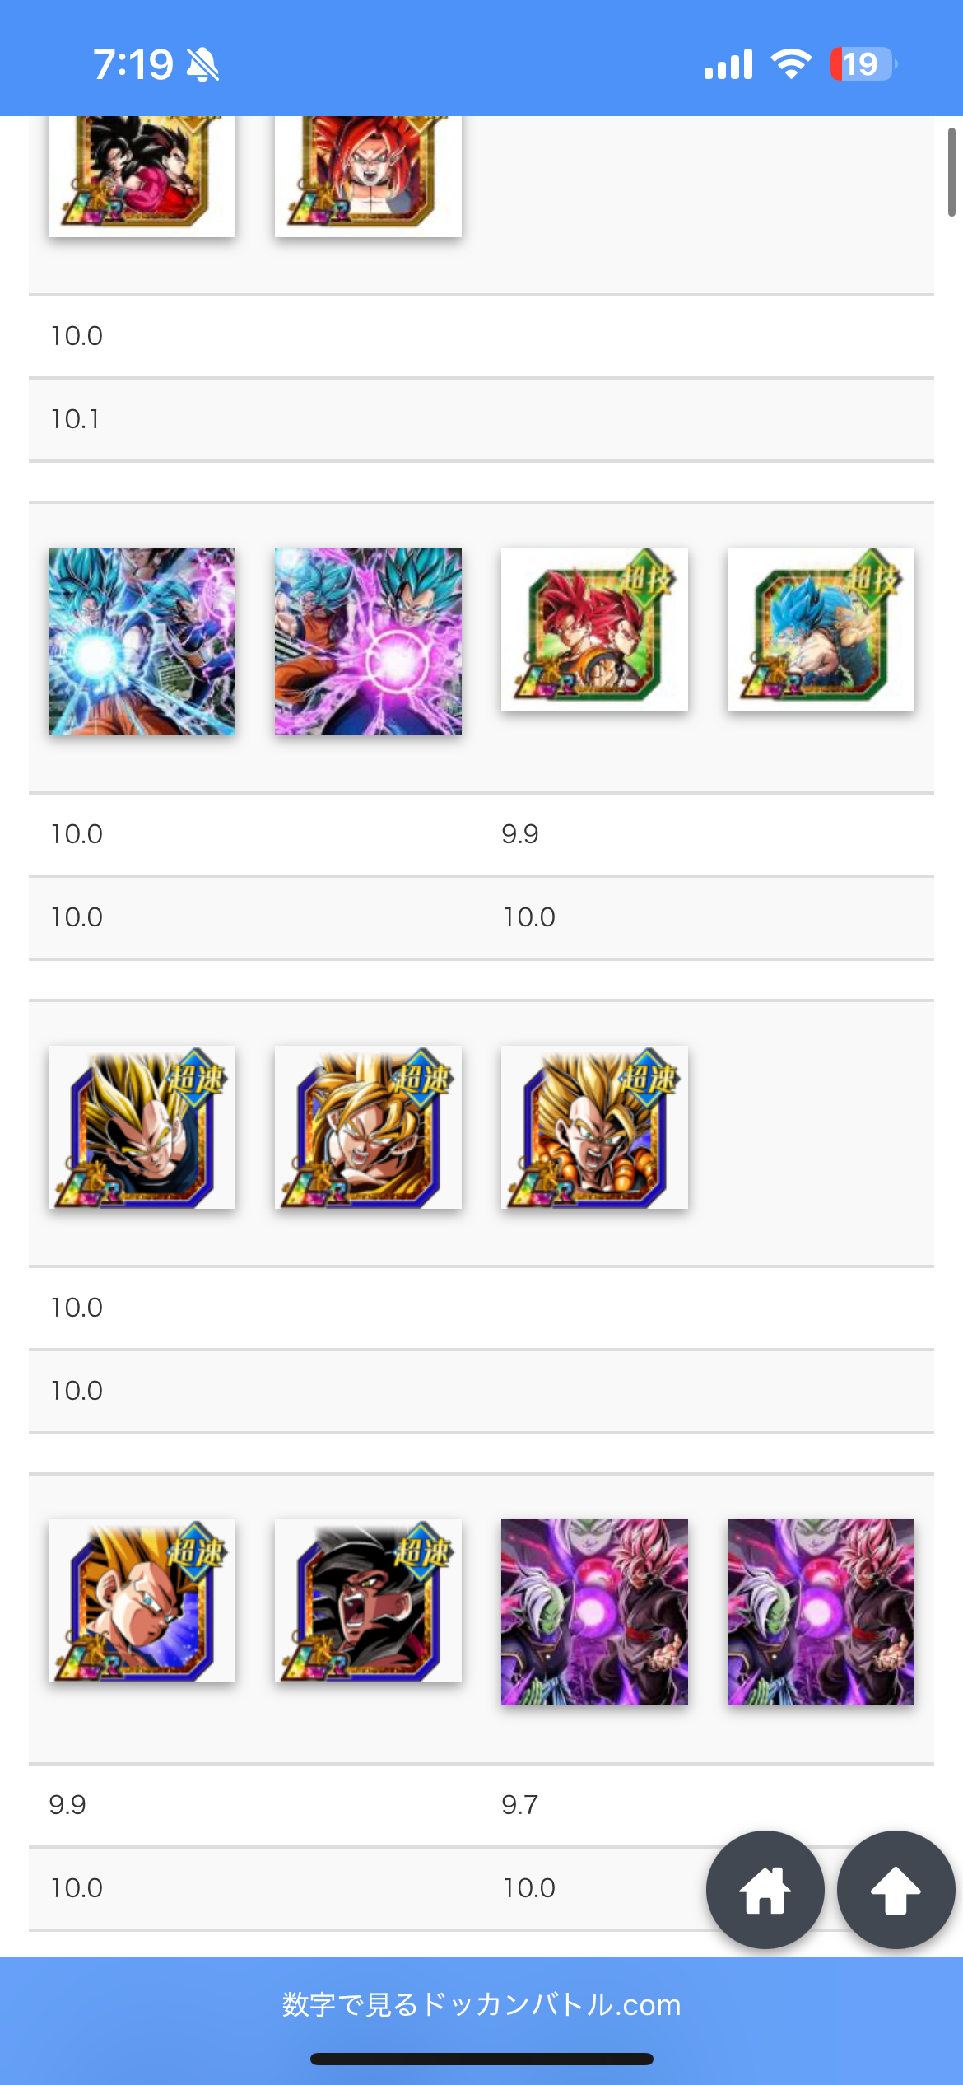Open the Super Saiyan 3 Gotenks-style Gogeta icon
Screen dimensions: 963x2085
point(594,1126)
